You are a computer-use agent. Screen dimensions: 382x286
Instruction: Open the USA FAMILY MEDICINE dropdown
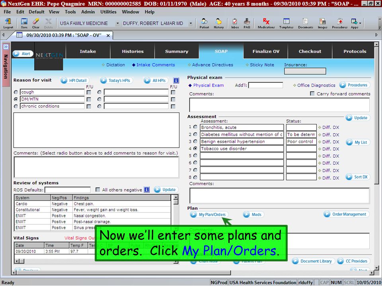117,23
